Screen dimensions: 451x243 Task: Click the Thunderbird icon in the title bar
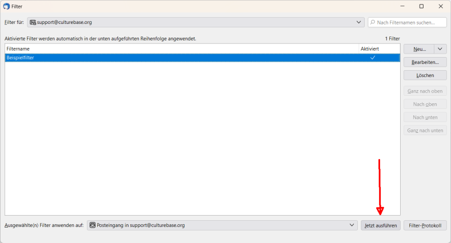6,6
